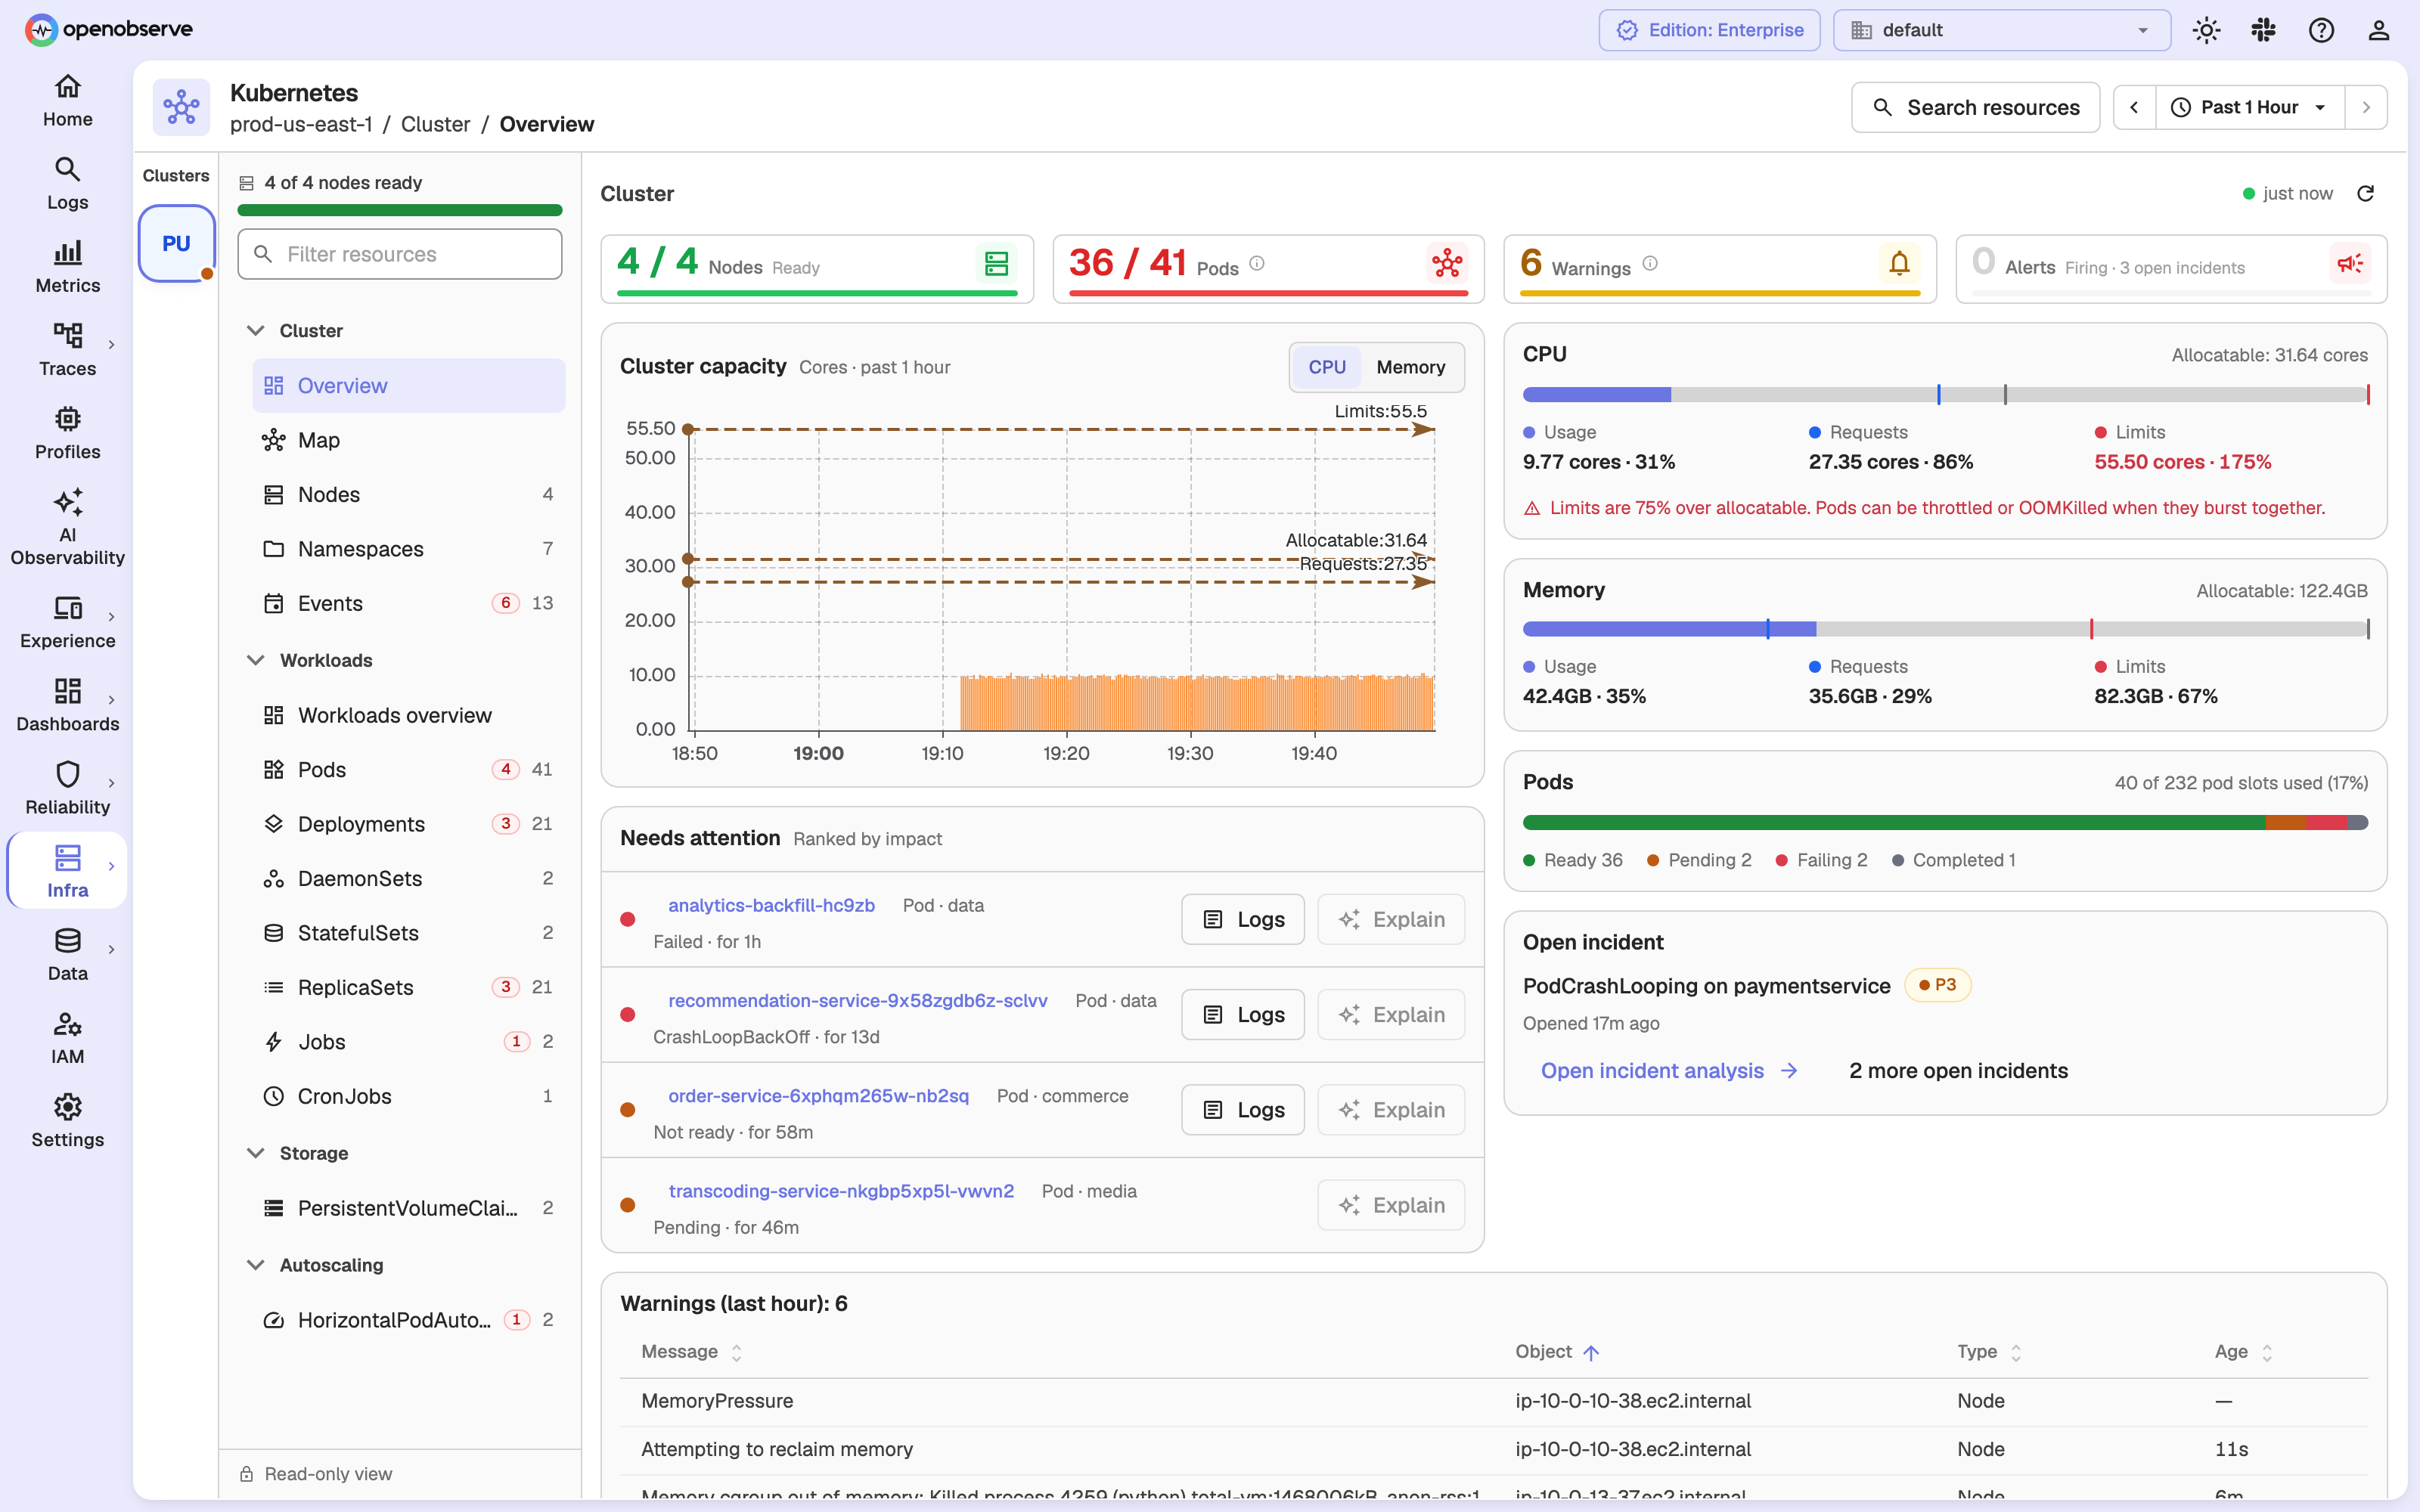This screenshot has width=2420, height=1512.
Task: Refresh cluster data with reload icon
Action: 2365,193
